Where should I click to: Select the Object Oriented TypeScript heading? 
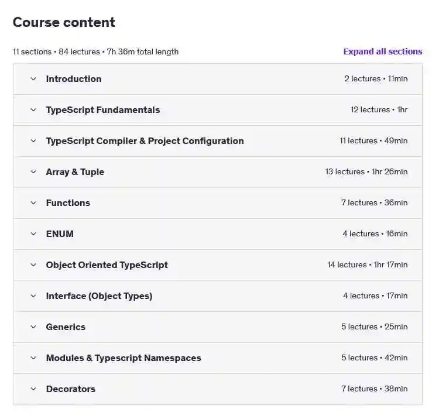click(107, 265)
